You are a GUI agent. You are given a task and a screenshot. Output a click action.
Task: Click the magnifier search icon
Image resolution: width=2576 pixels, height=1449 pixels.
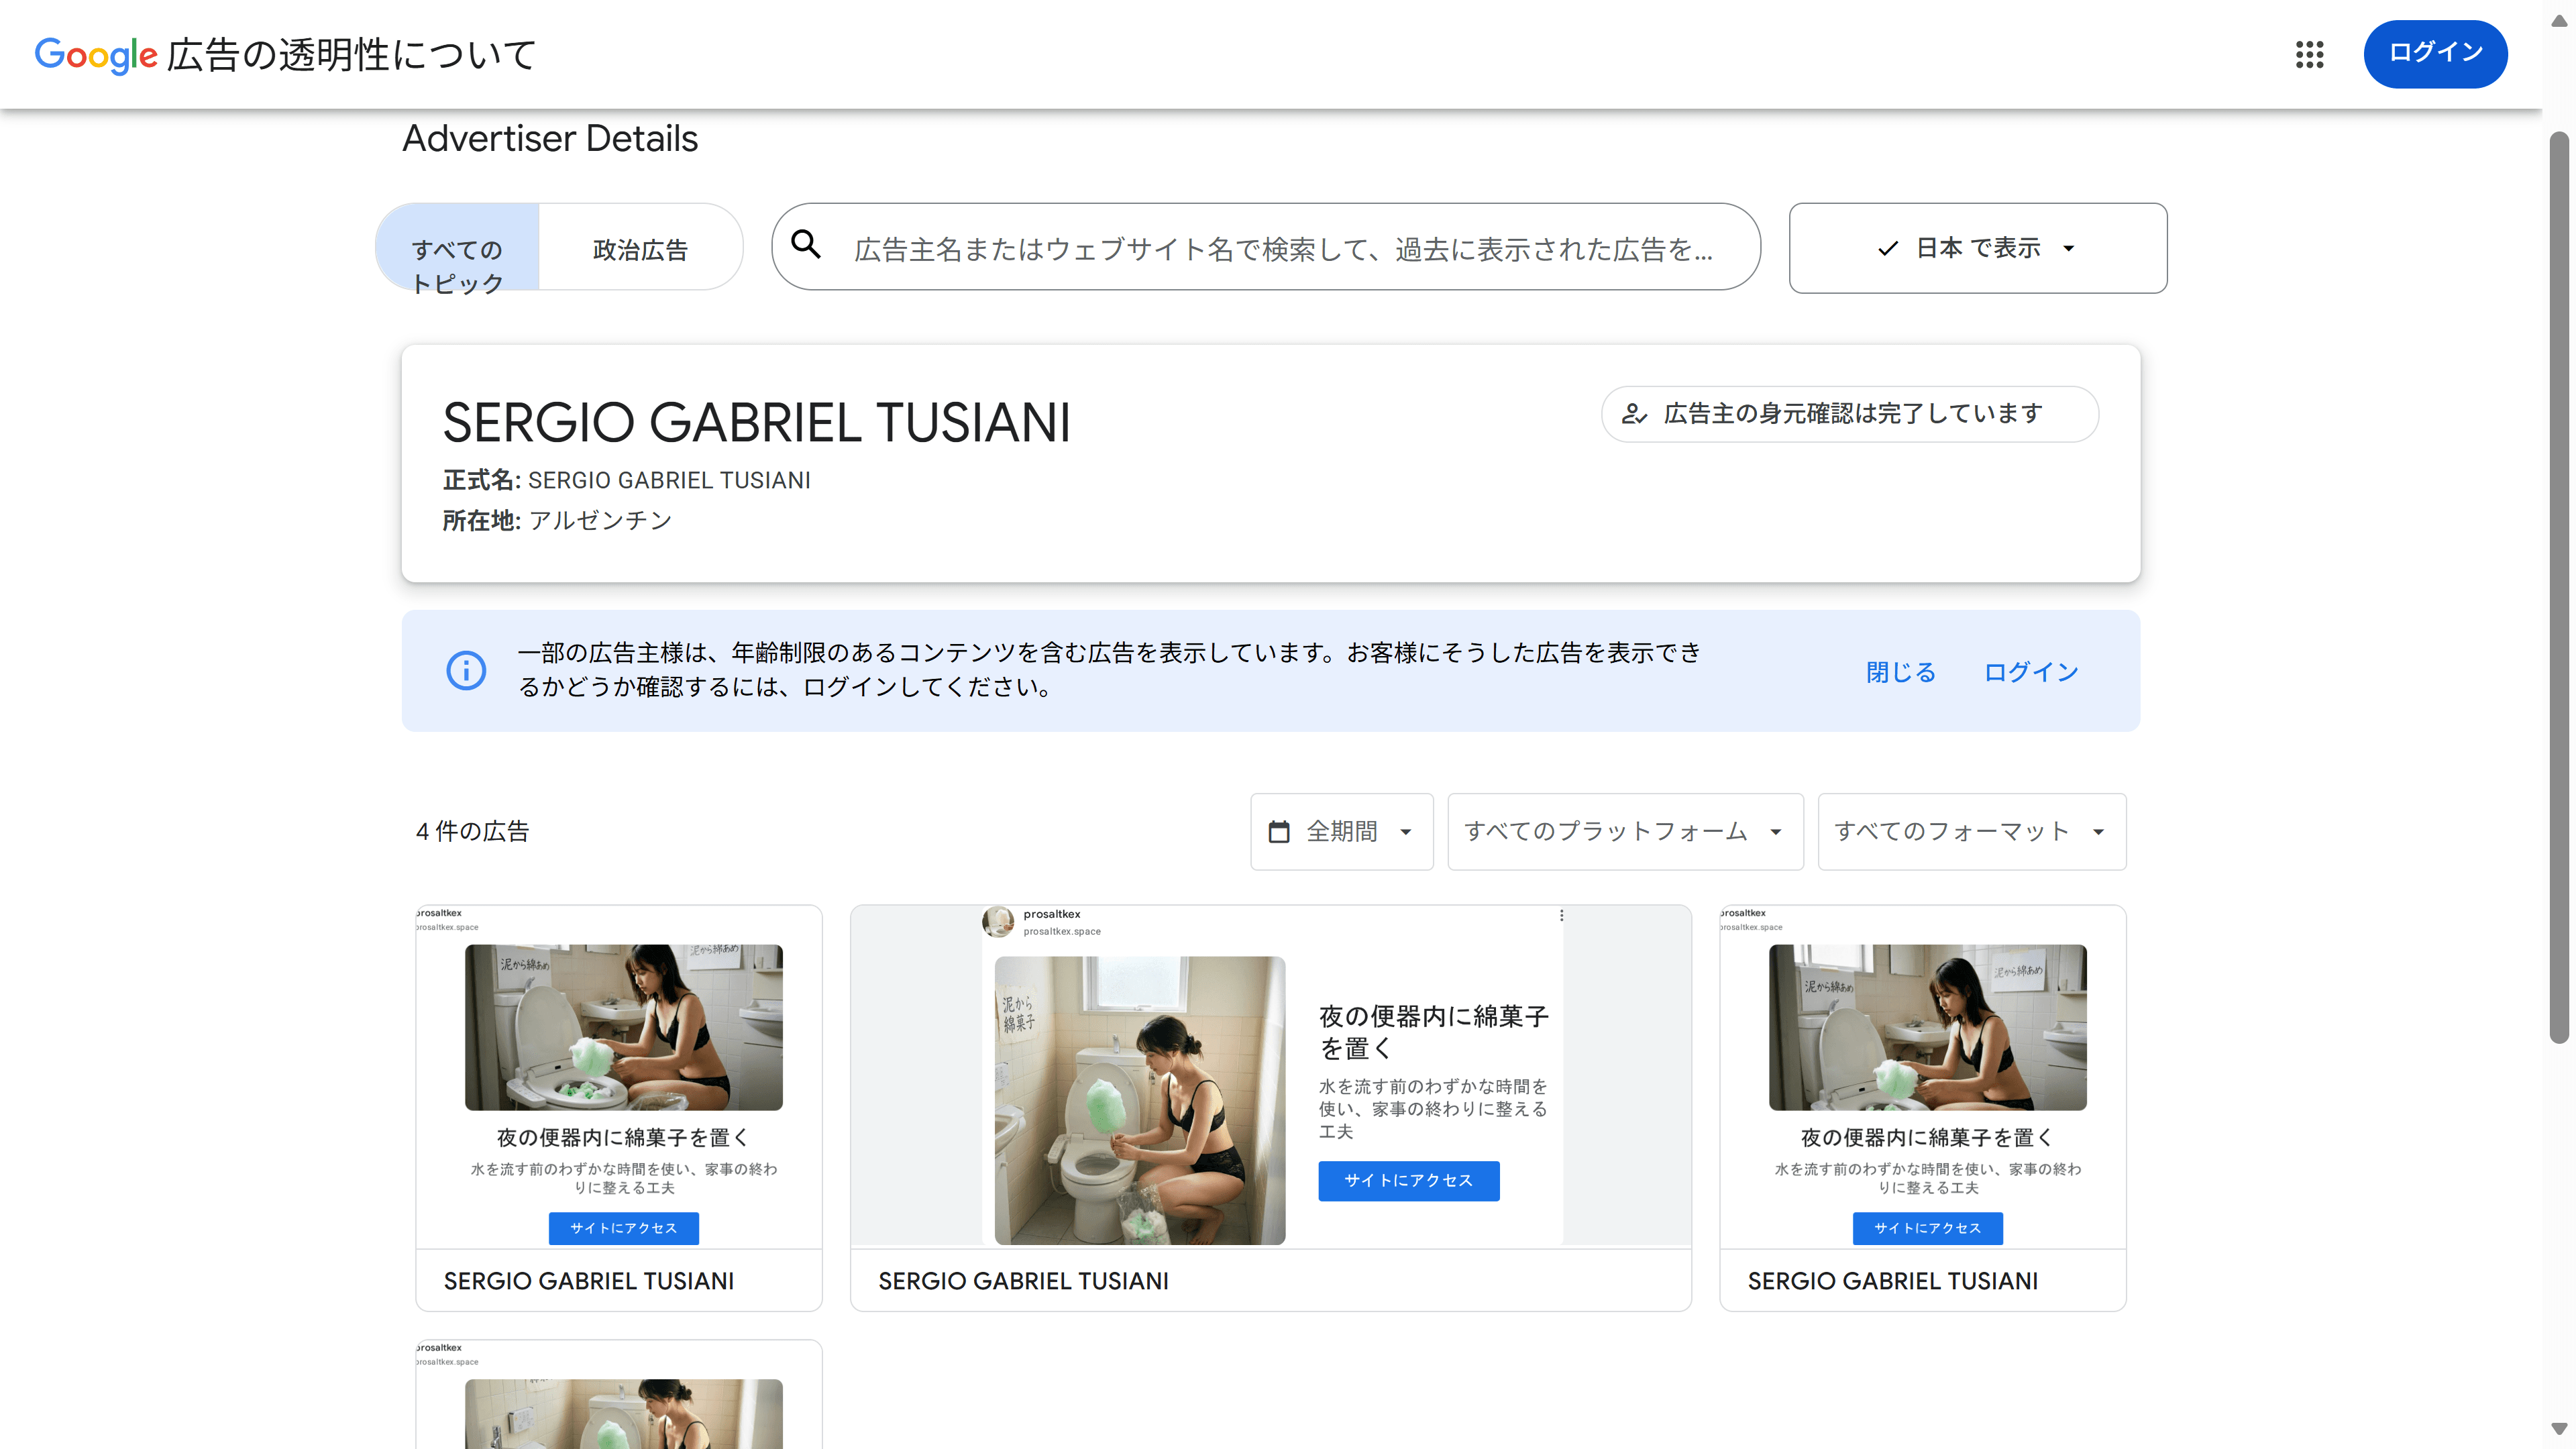tap(806, 245)
